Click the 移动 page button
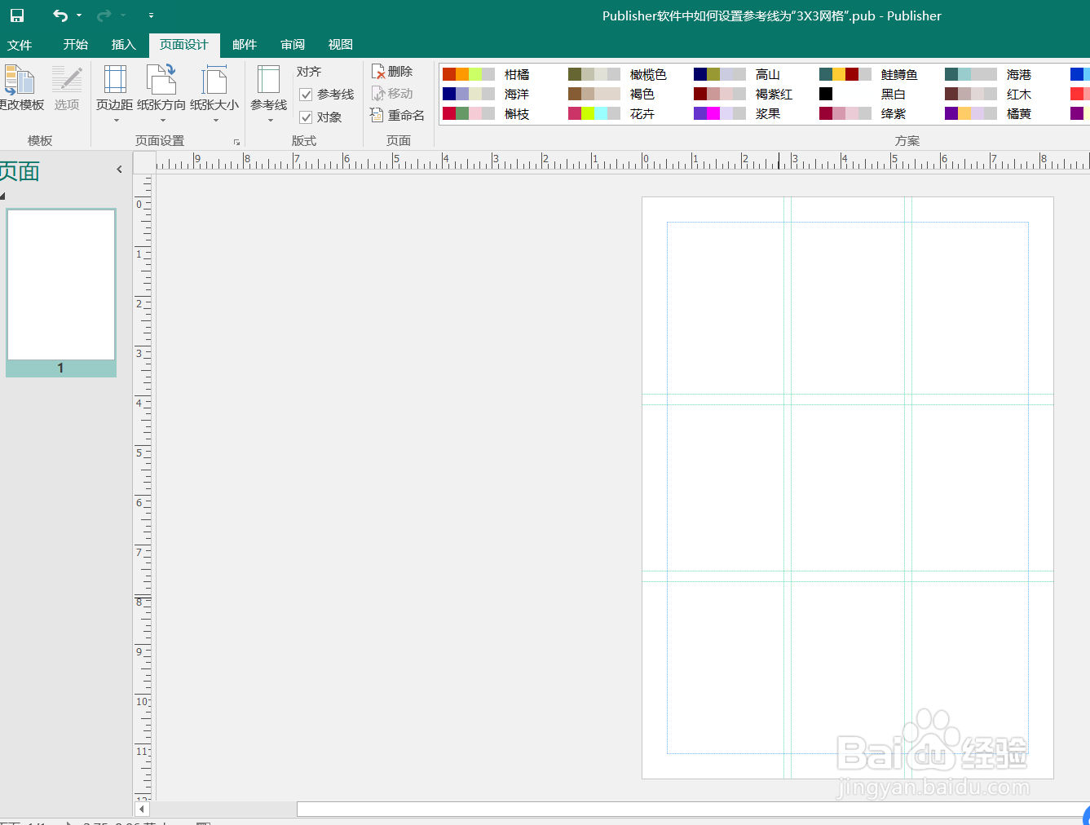The width and height of the screenshot is (1090, 825). [x=393, y=94]
